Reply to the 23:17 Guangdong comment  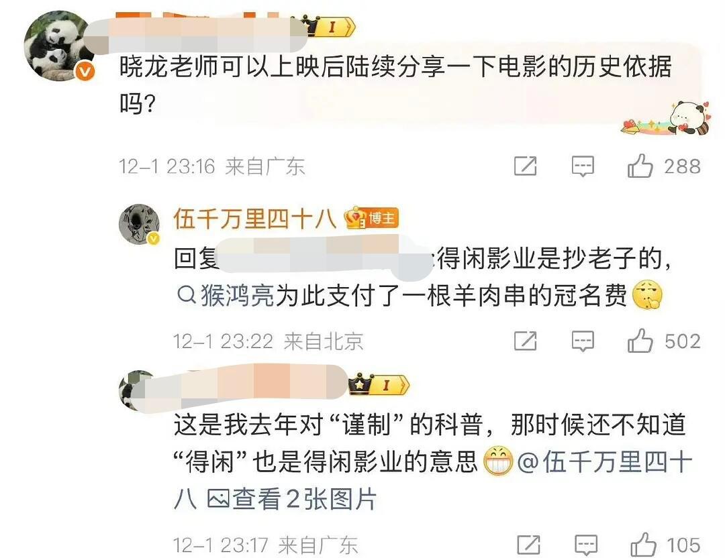(586, 545)
